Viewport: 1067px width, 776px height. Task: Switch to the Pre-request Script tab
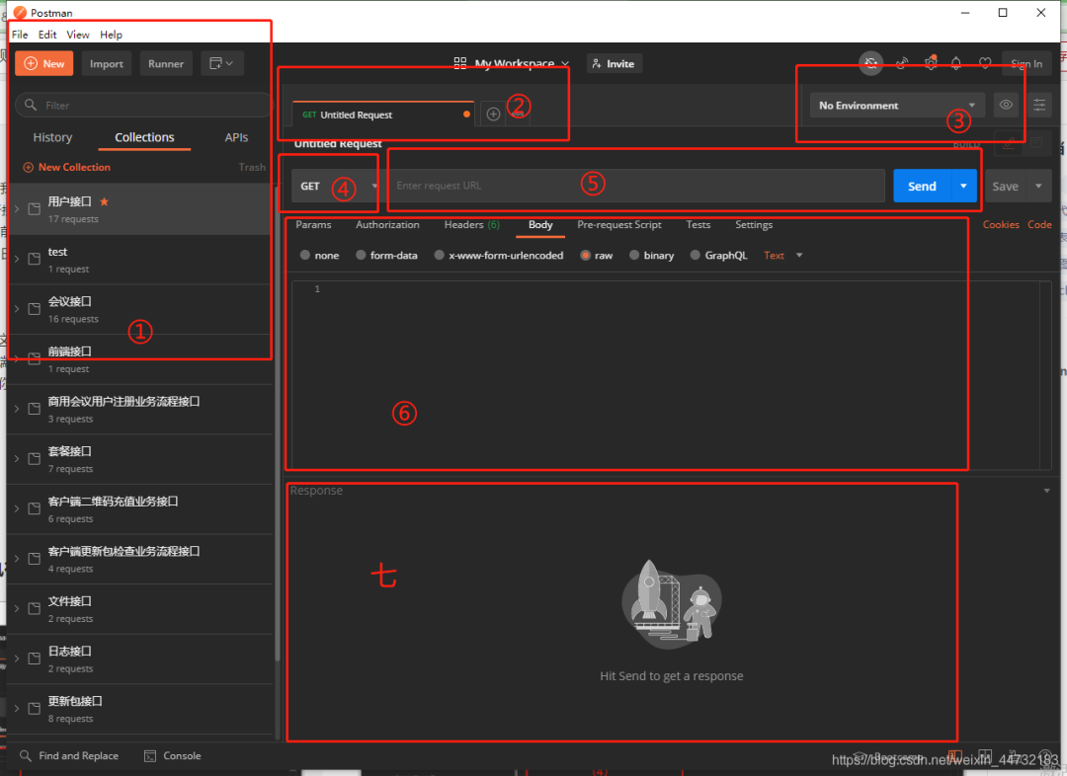pyautogui.click(x=619, y=224)
